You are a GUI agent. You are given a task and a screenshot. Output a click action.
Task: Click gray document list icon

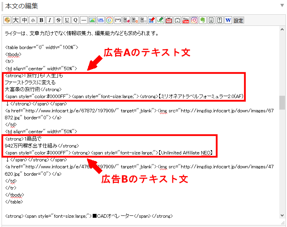tap(143, 20)
